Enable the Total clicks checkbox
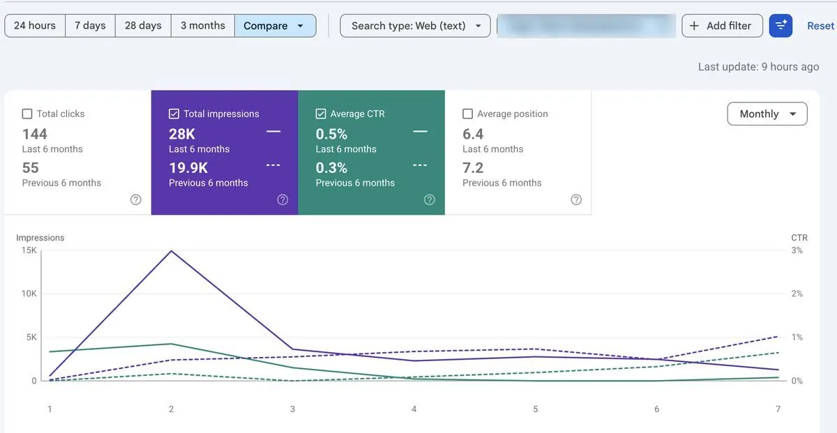This screenshot has width=837, height=433. (27, 114)
